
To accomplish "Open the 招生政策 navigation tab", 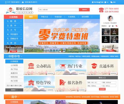I will point(85,17).
